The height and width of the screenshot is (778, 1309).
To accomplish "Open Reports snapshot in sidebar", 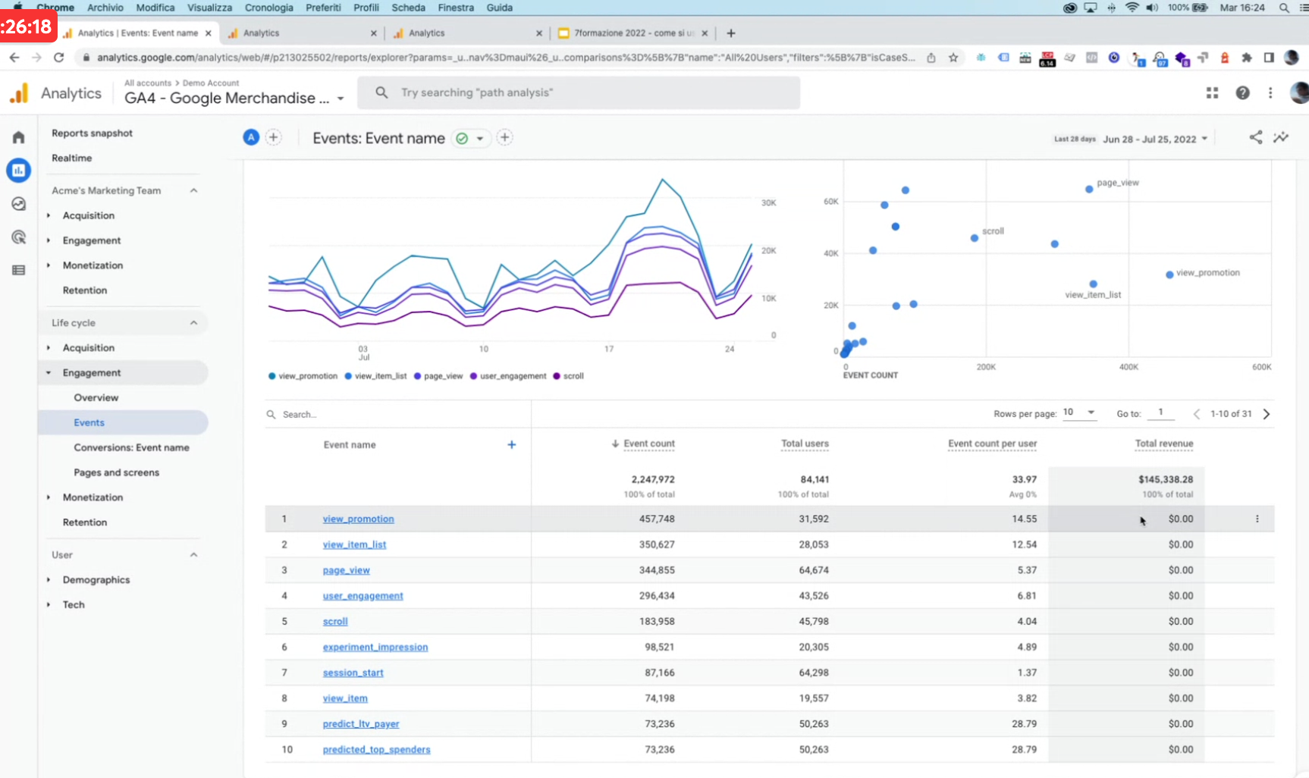I will pos(92,133).
